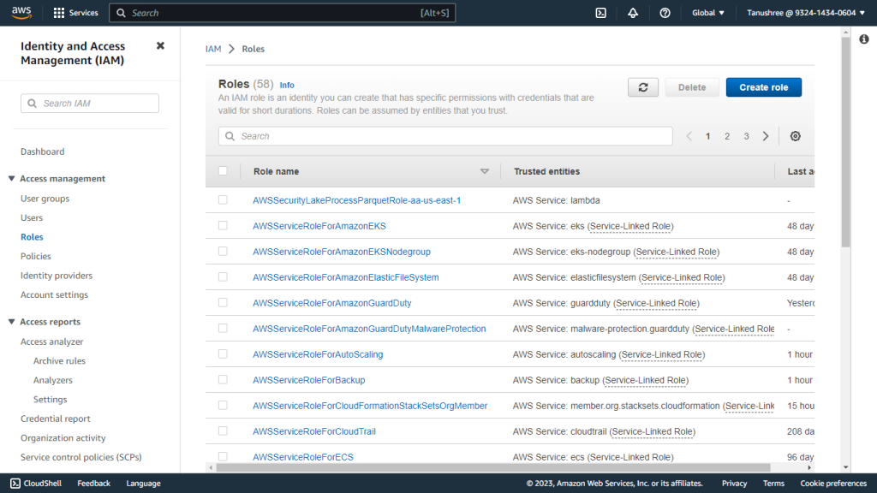Open Account settings in the sidebar
Viewport: 877px width, 493px height.
[54, 294]
